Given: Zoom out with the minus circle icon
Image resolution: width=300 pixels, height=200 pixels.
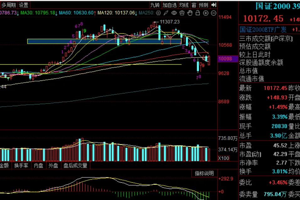Looking at the screenshot, I should tap(214, 13).
